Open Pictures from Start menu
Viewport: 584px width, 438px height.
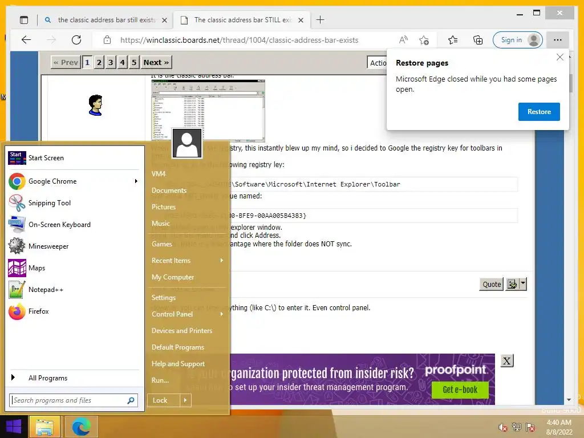[164, 207]
